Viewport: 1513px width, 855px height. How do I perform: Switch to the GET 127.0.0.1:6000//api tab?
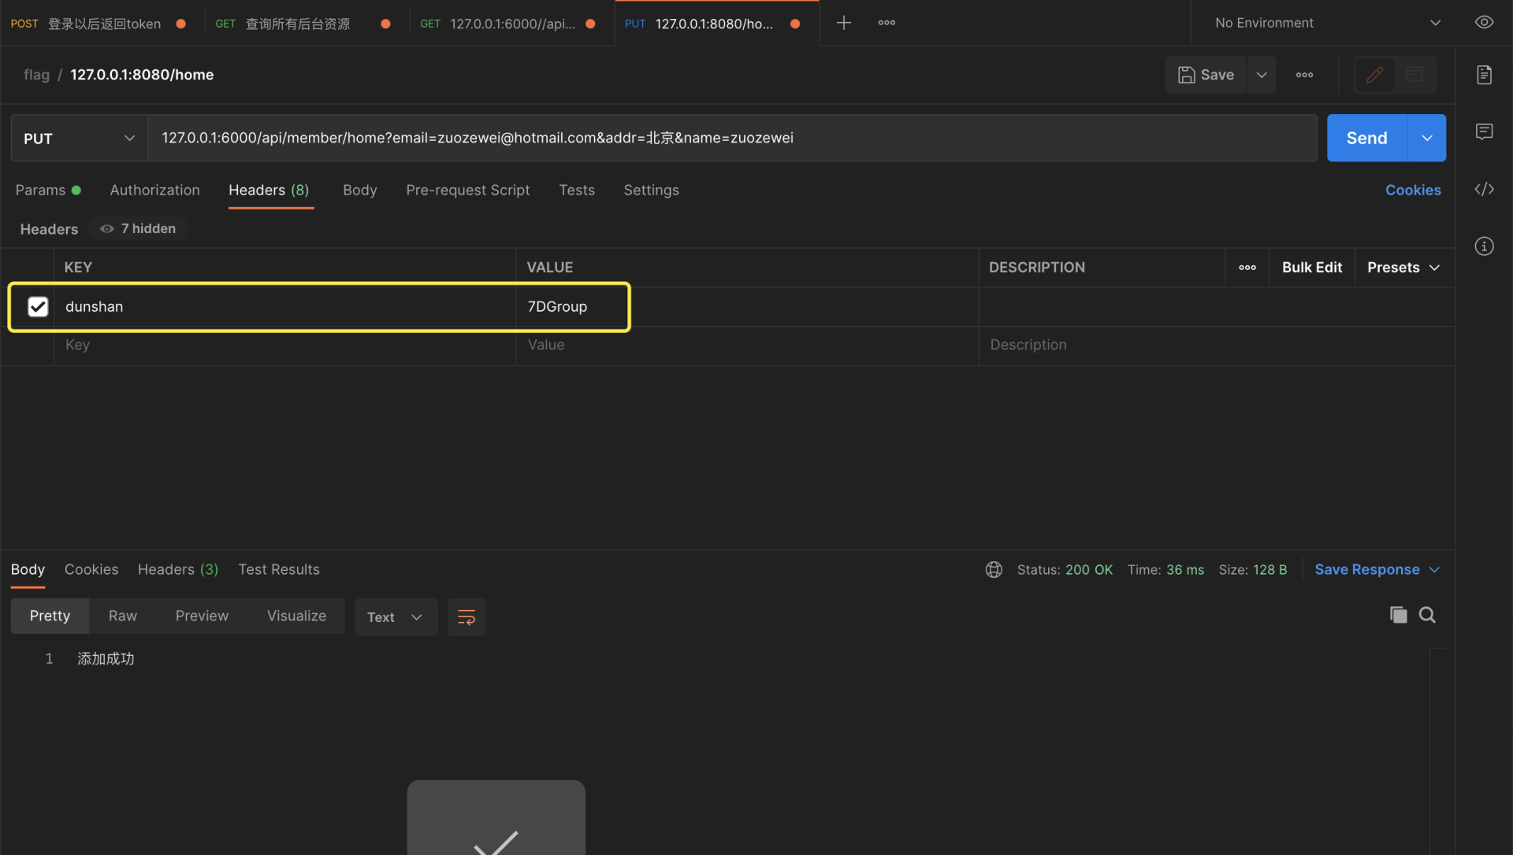[x=507, y=24]
